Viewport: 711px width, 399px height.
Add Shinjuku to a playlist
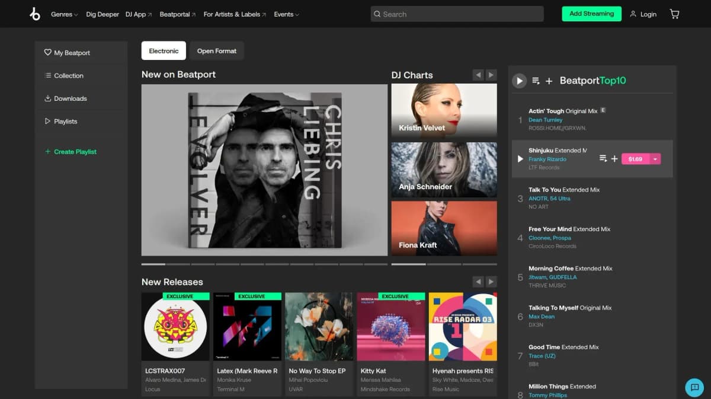coord(614,159)
